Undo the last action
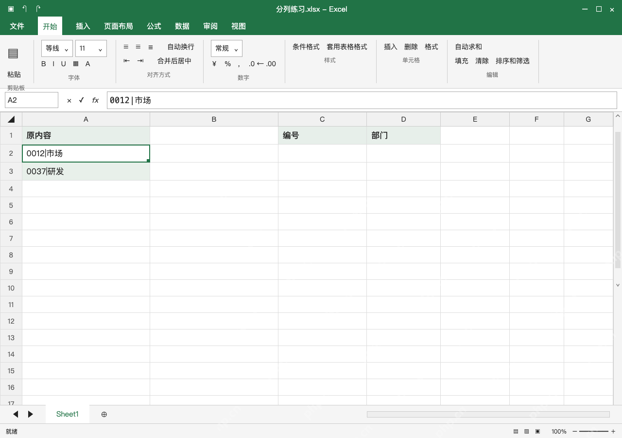This screenshot has height=438, width=622. coord(24,9)
